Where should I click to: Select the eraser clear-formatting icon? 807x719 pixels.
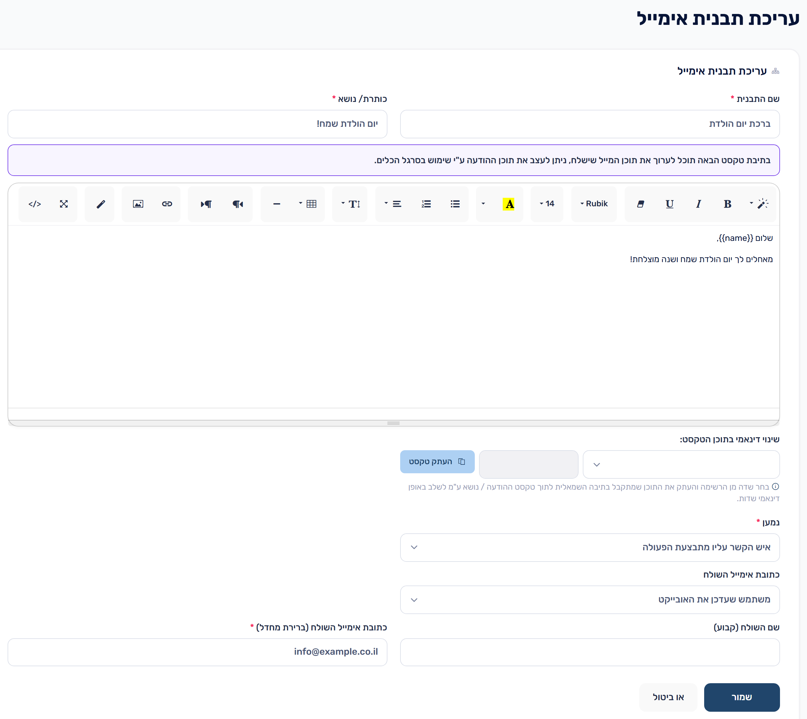coord(640,204)
